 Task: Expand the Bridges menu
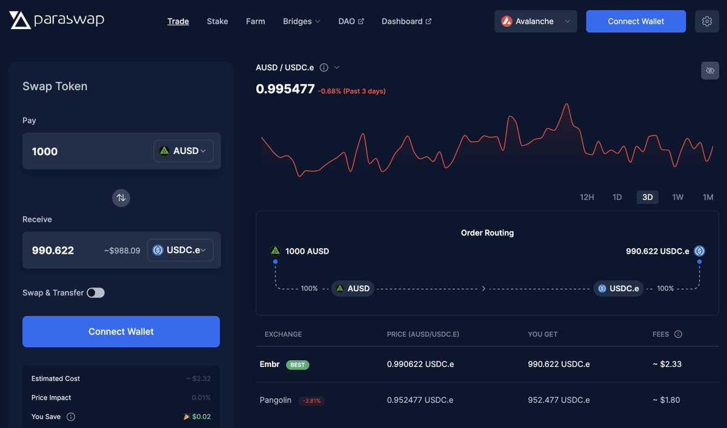point(301,21)
